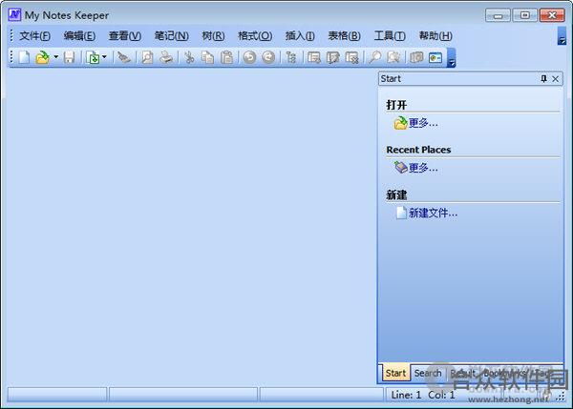Minimize the My Notes Keeper window
Image resolution: width=573 pixels, height=409 pixels.
click(x=498, y=15)
